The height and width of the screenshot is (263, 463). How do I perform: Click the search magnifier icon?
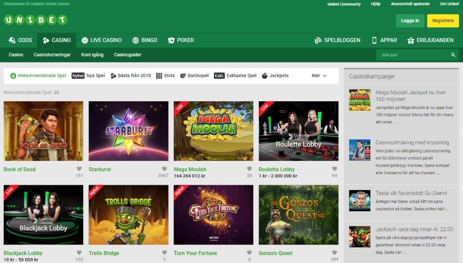point(453,55)
